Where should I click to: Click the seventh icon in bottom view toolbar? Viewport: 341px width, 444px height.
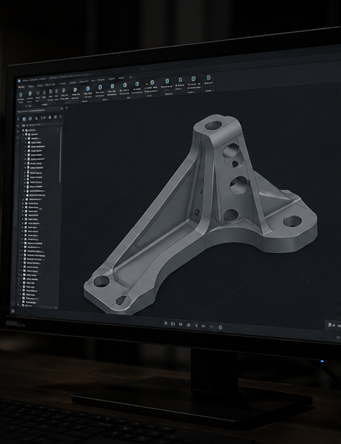coord(211,327)
